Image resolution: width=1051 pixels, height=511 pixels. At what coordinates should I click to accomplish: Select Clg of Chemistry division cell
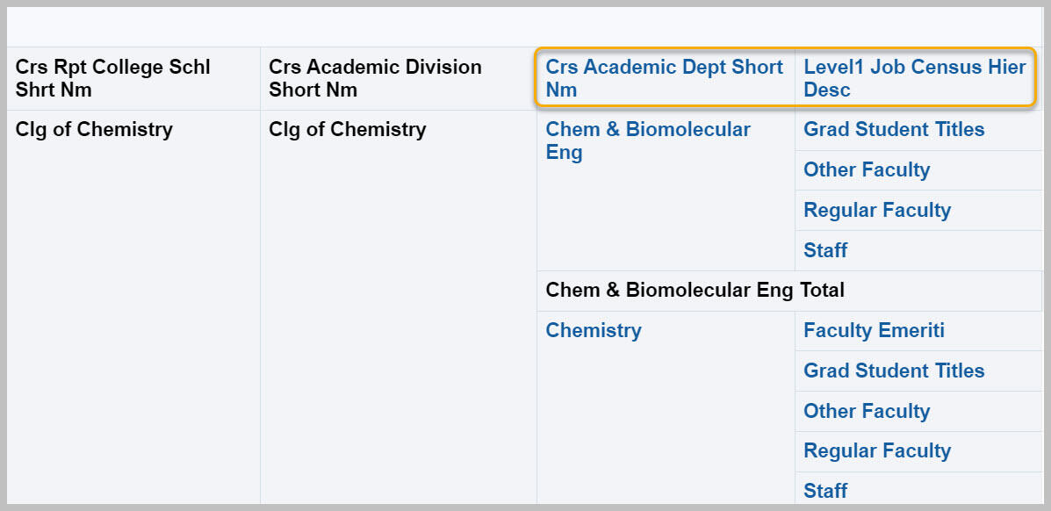point(398,307)
